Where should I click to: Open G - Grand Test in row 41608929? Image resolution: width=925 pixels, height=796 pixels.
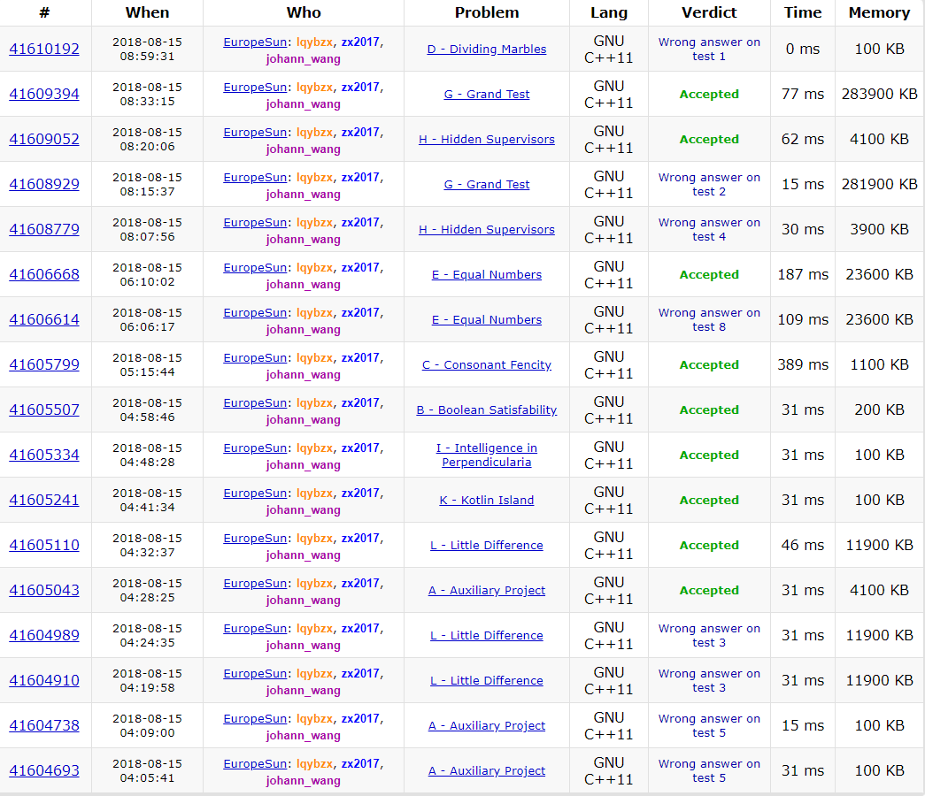486,184
